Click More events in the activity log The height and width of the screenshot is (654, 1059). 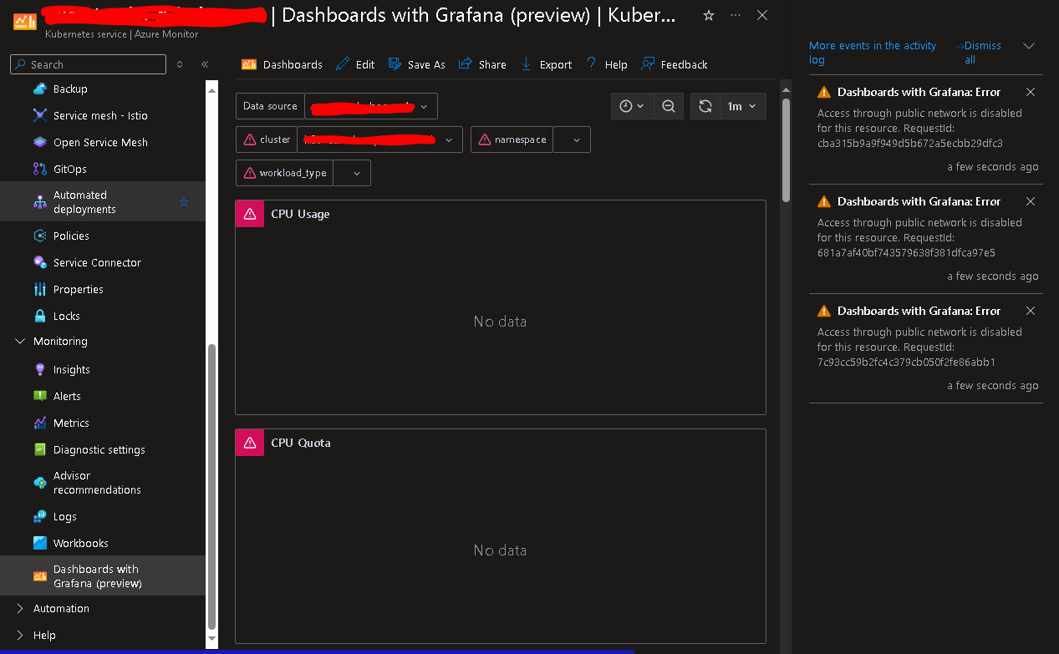pos(873,53)
